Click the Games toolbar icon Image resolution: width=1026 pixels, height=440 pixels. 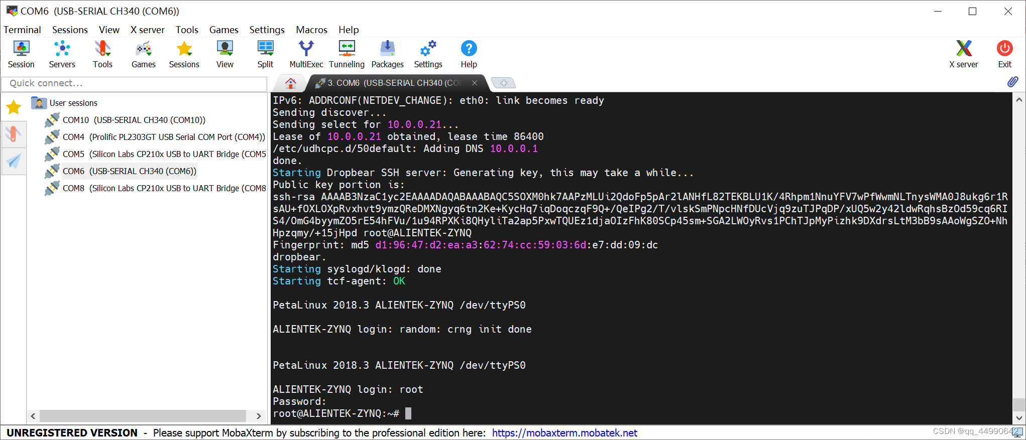(144, 54)
